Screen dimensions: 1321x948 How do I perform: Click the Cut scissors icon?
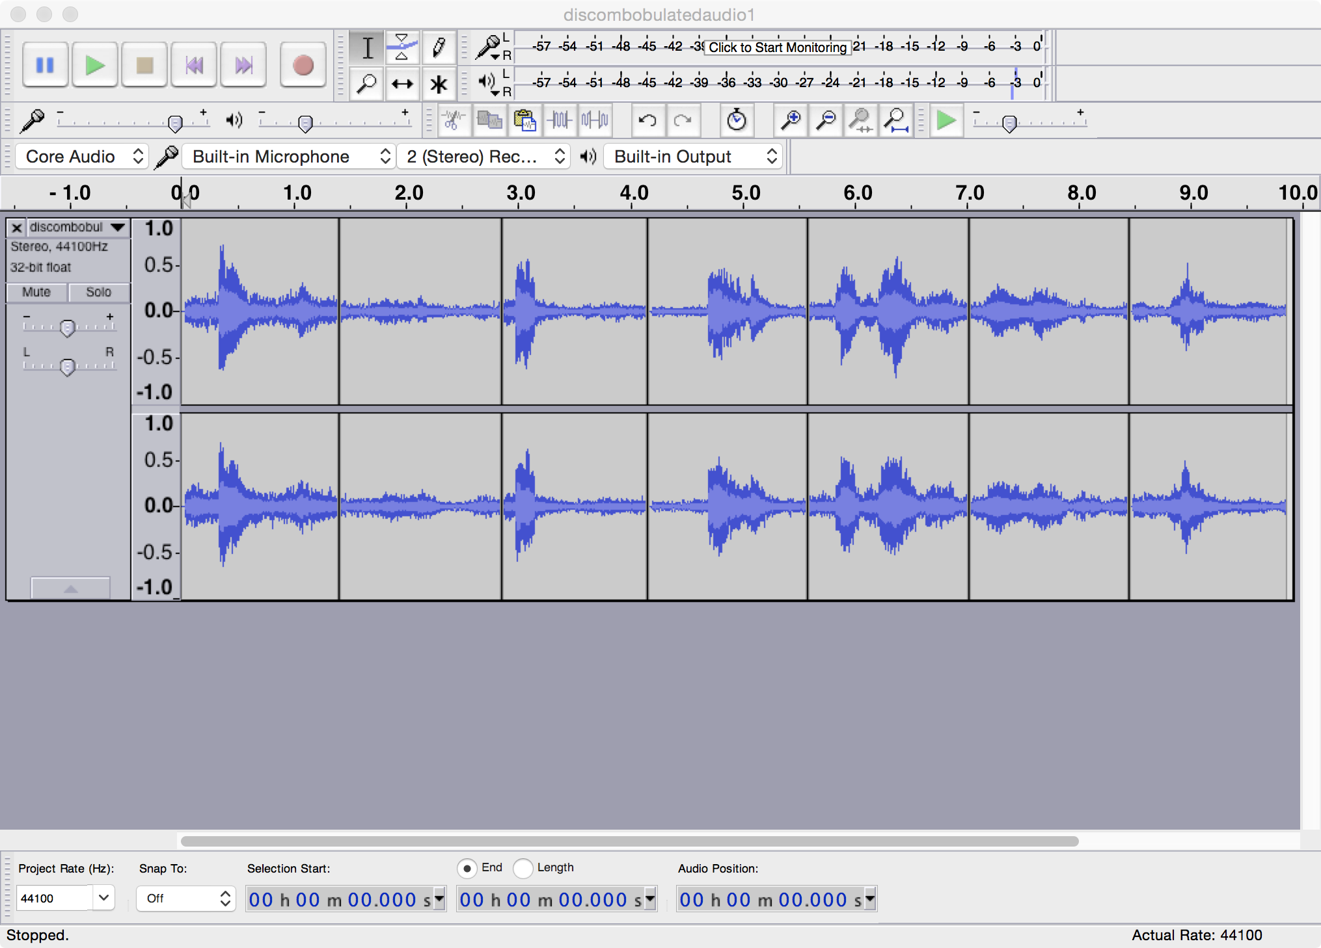pos(454,120)
